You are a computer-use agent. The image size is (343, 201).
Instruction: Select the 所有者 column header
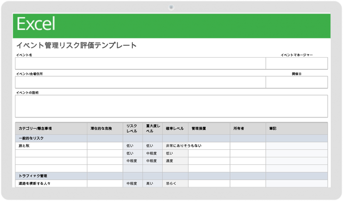click(x=248, y=128)
